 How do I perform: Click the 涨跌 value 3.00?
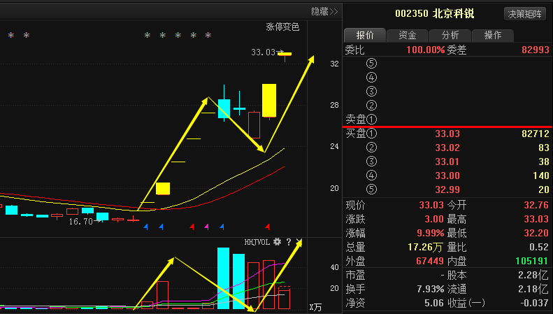coord(434,219)
